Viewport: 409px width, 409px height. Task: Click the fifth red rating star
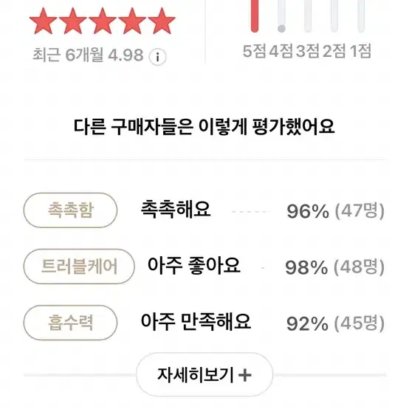point(162,21)
